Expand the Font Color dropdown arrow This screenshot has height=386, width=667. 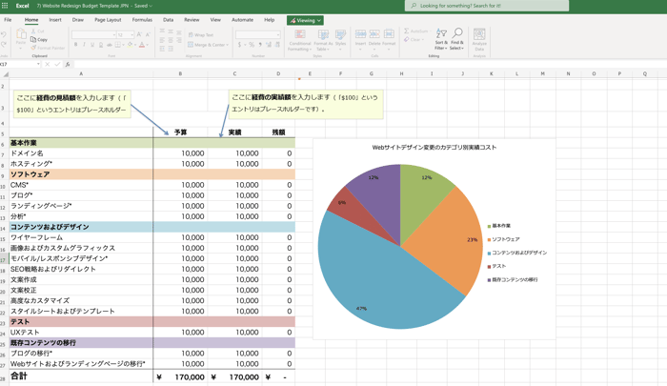tap(147, 44)
